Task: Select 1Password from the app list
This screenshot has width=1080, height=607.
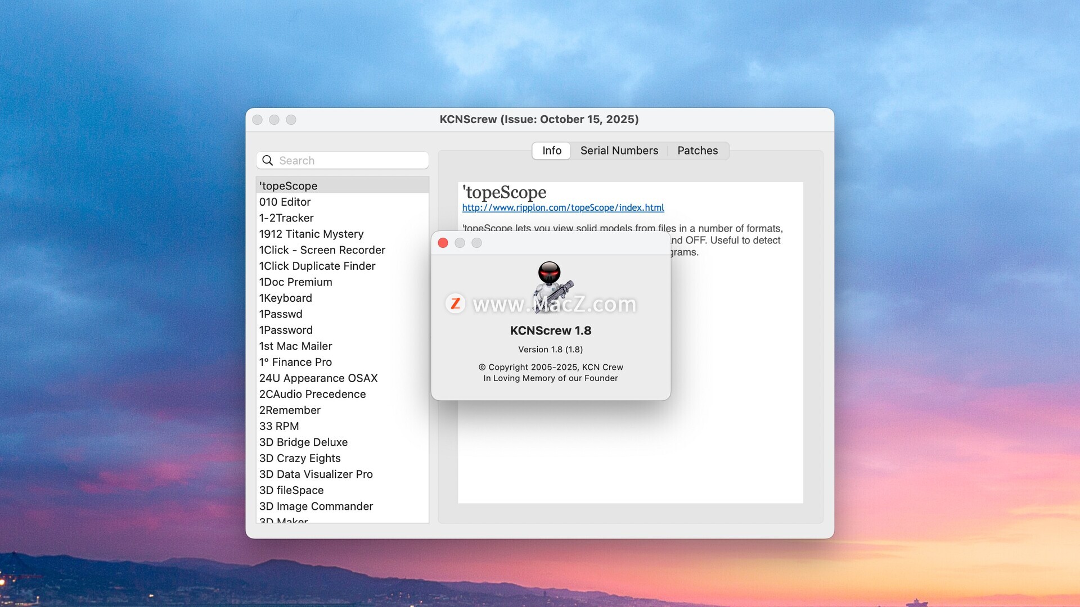Action: tap(286, 330)
